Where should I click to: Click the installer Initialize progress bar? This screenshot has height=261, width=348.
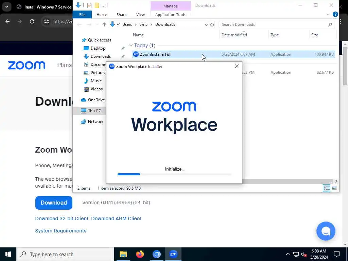[x=174, y=174]
